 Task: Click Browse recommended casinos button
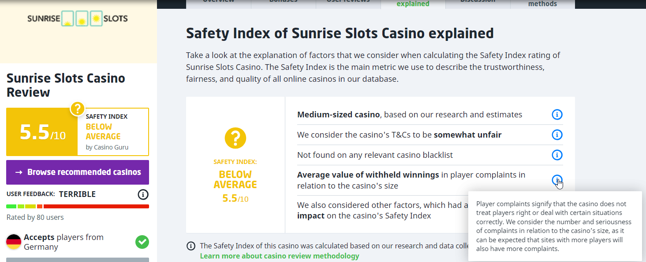coord(78,172)
